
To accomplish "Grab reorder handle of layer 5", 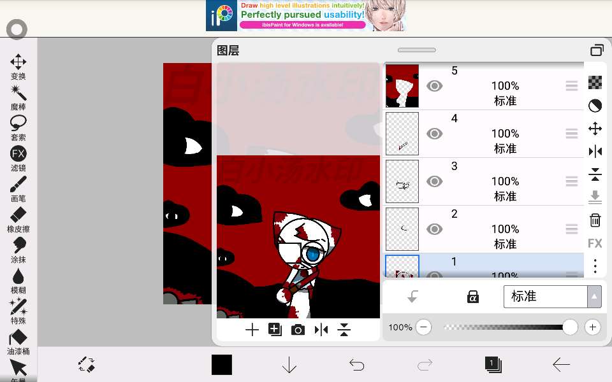I will pyautogui.click(x=571, y=86).
